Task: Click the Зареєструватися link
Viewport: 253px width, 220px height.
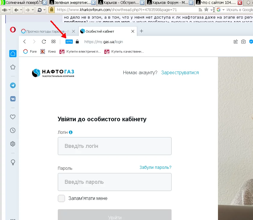Action: click(180, 72)
